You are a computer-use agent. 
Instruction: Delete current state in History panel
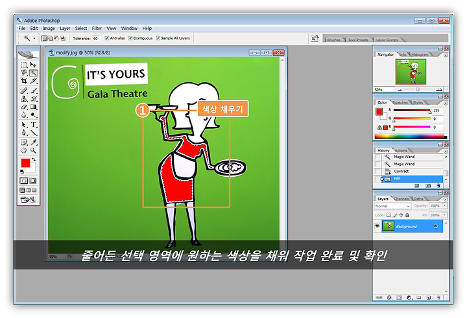(438, 186)
